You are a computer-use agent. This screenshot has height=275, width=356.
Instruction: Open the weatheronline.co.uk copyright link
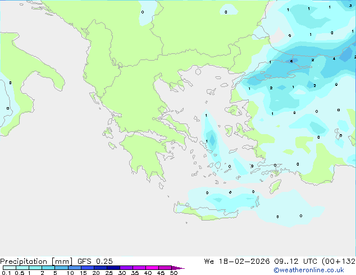click(308, 270)
